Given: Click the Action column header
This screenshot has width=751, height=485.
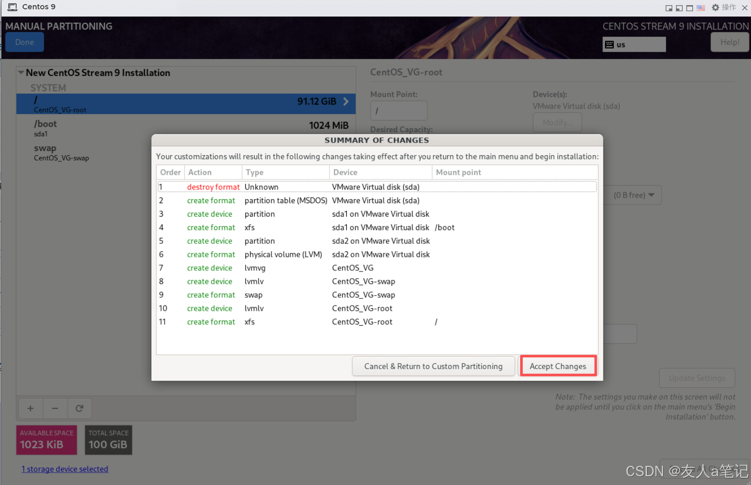Looking at the screenshot, I should click(213, 172).
